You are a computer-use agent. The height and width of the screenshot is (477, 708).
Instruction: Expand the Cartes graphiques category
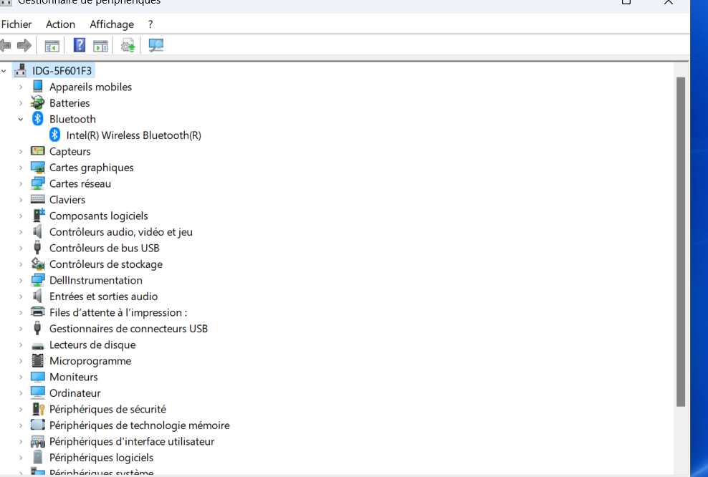tap(21, 168)
